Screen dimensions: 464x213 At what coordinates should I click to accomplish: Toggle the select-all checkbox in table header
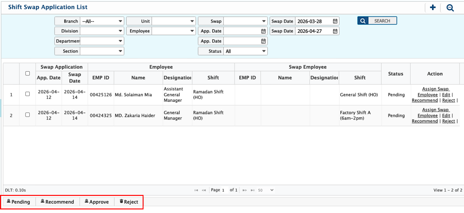[27, 73]
